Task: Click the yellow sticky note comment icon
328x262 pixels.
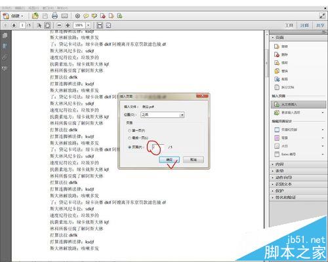Action: point(86,16)
